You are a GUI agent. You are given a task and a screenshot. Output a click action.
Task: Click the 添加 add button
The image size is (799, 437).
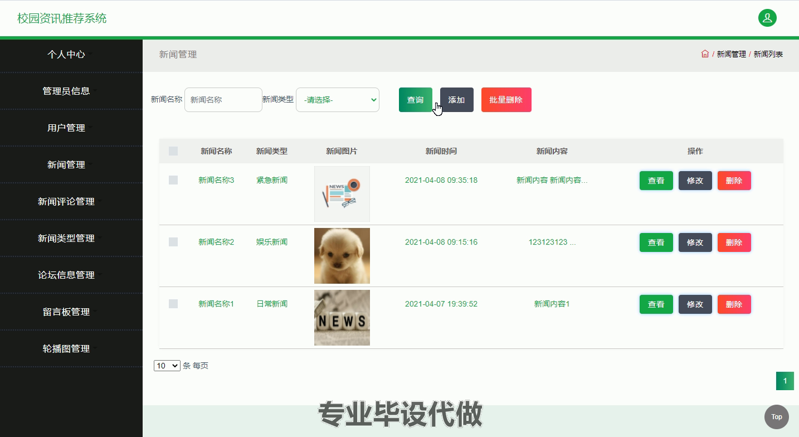pos(457,100)
